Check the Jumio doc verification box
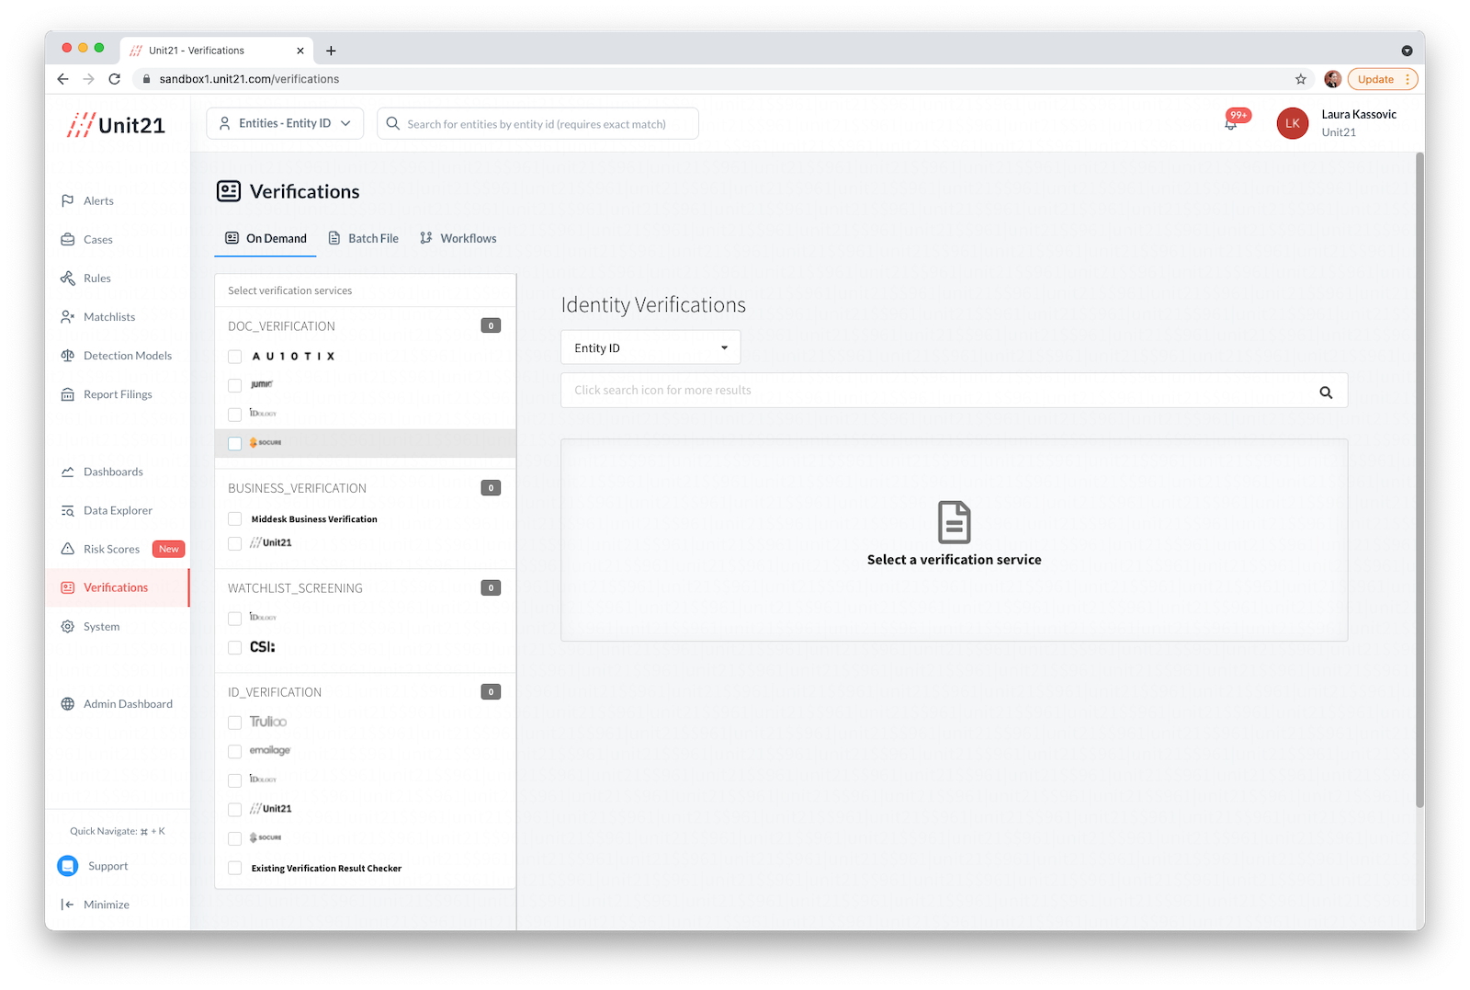 coord(235,385)
